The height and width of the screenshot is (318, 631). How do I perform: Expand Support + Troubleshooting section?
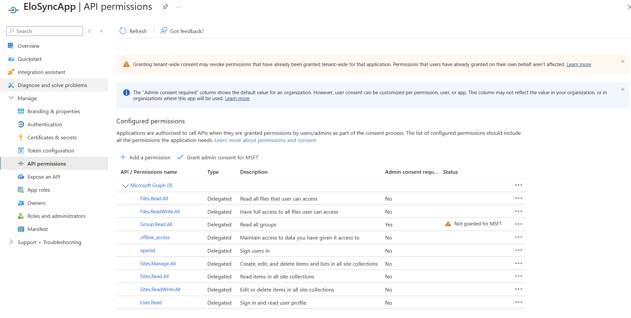pos(11,242)
